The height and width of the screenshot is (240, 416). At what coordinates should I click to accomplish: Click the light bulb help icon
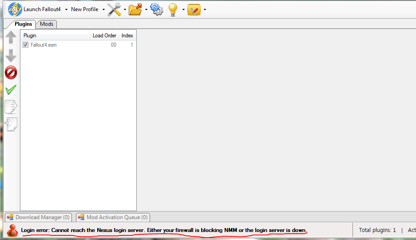coord(173,9)
